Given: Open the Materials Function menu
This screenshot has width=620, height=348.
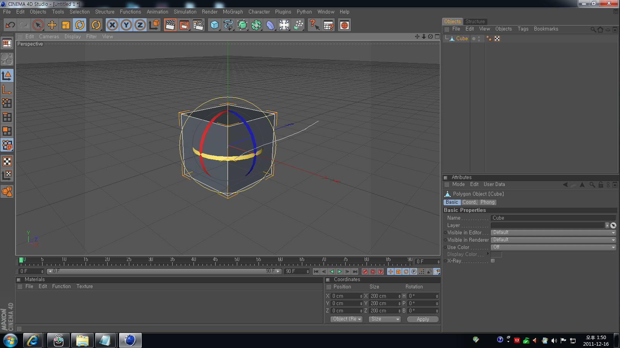Looking at the screenshot, I should (62, 287).
